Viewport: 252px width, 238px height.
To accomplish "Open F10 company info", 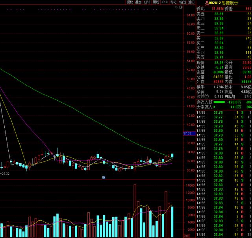I will coord(165,2).
